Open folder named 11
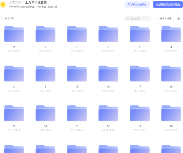This screenshot has height=153, width=183. coord(140,113)
